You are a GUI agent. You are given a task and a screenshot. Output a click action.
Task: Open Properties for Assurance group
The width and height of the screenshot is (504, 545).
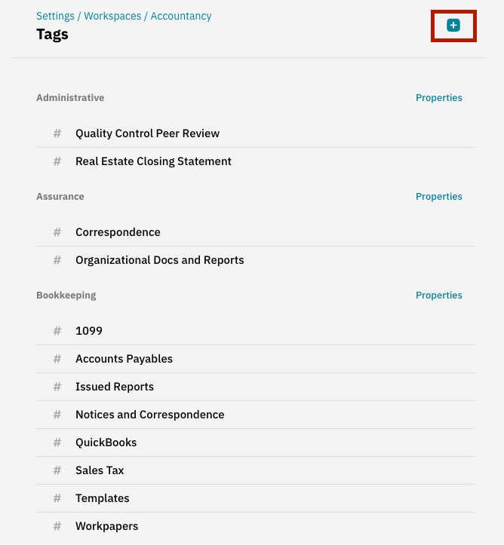click(438, 197)
